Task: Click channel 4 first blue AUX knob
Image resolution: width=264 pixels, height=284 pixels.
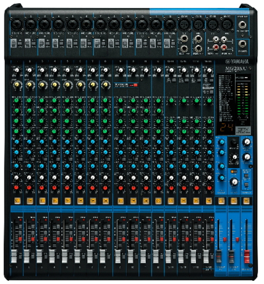Action: (x=54, y=142)
